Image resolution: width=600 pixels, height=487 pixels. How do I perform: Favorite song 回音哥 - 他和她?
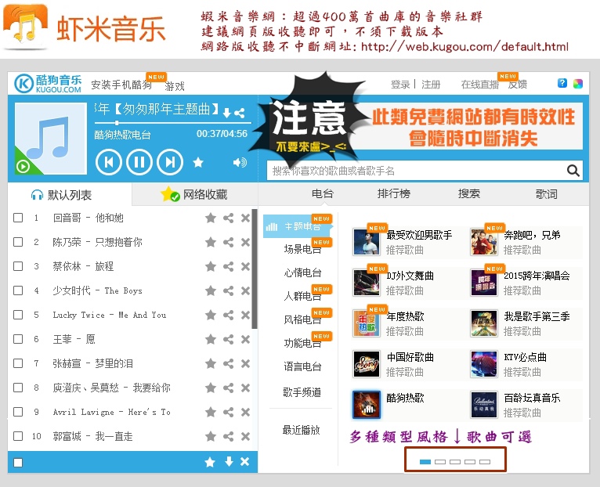(211, 218)
